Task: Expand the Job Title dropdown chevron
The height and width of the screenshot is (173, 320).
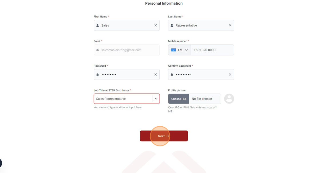Action: point(156,99)
